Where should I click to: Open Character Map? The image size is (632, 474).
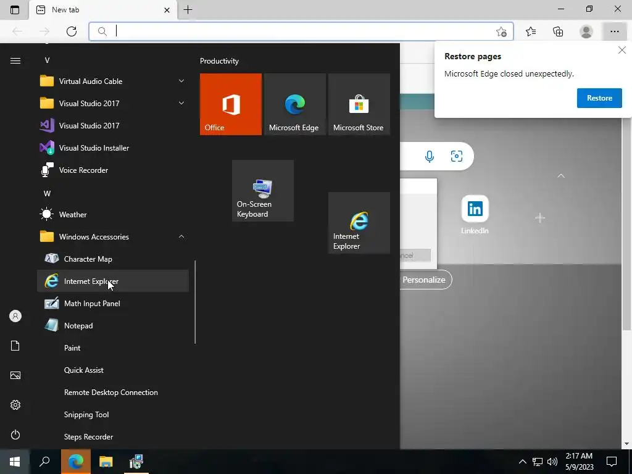[x=113, y=259]
